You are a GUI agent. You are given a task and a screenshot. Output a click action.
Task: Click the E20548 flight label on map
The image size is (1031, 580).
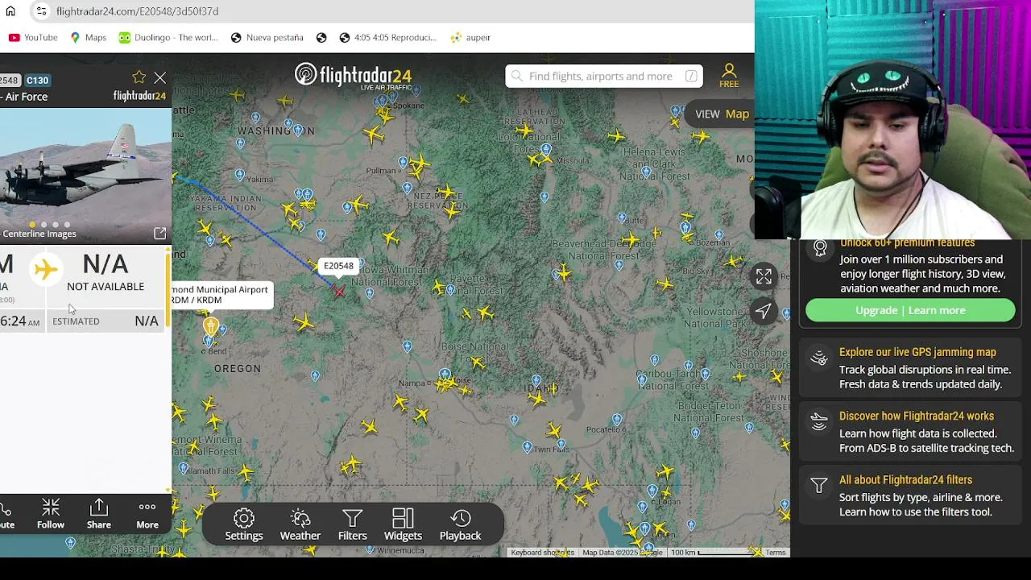338,266
